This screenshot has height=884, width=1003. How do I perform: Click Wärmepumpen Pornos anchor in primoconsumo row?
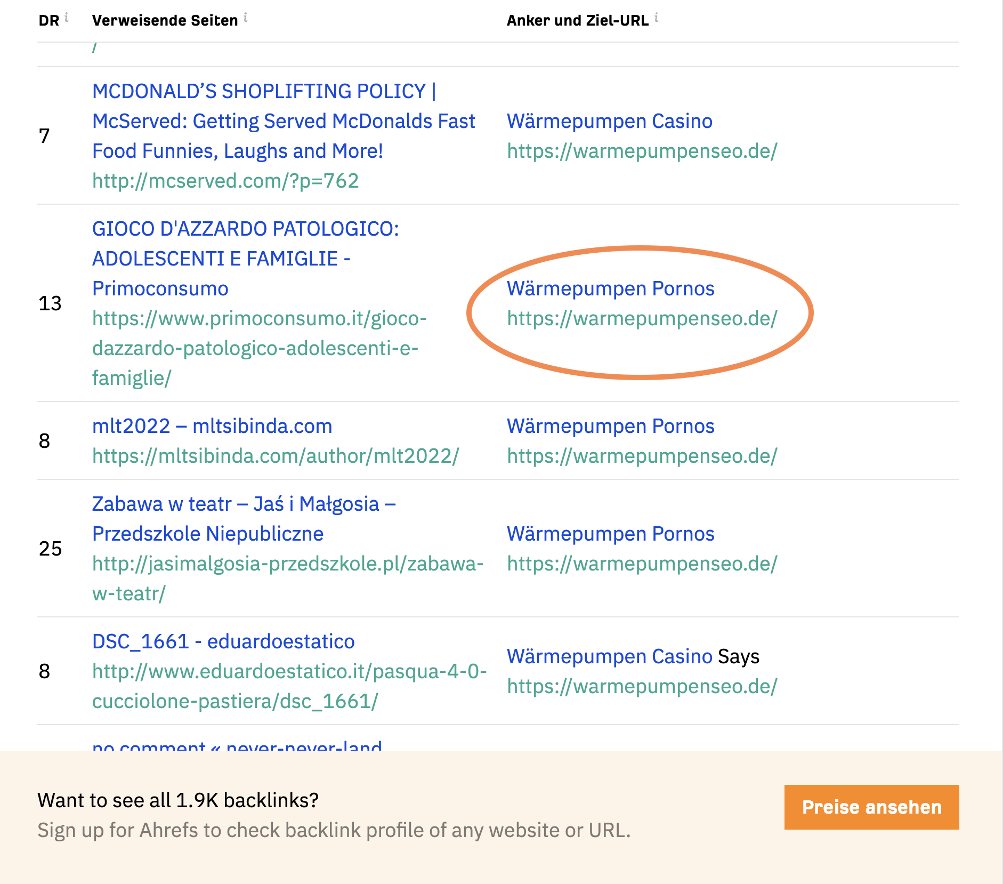[611, 288]
